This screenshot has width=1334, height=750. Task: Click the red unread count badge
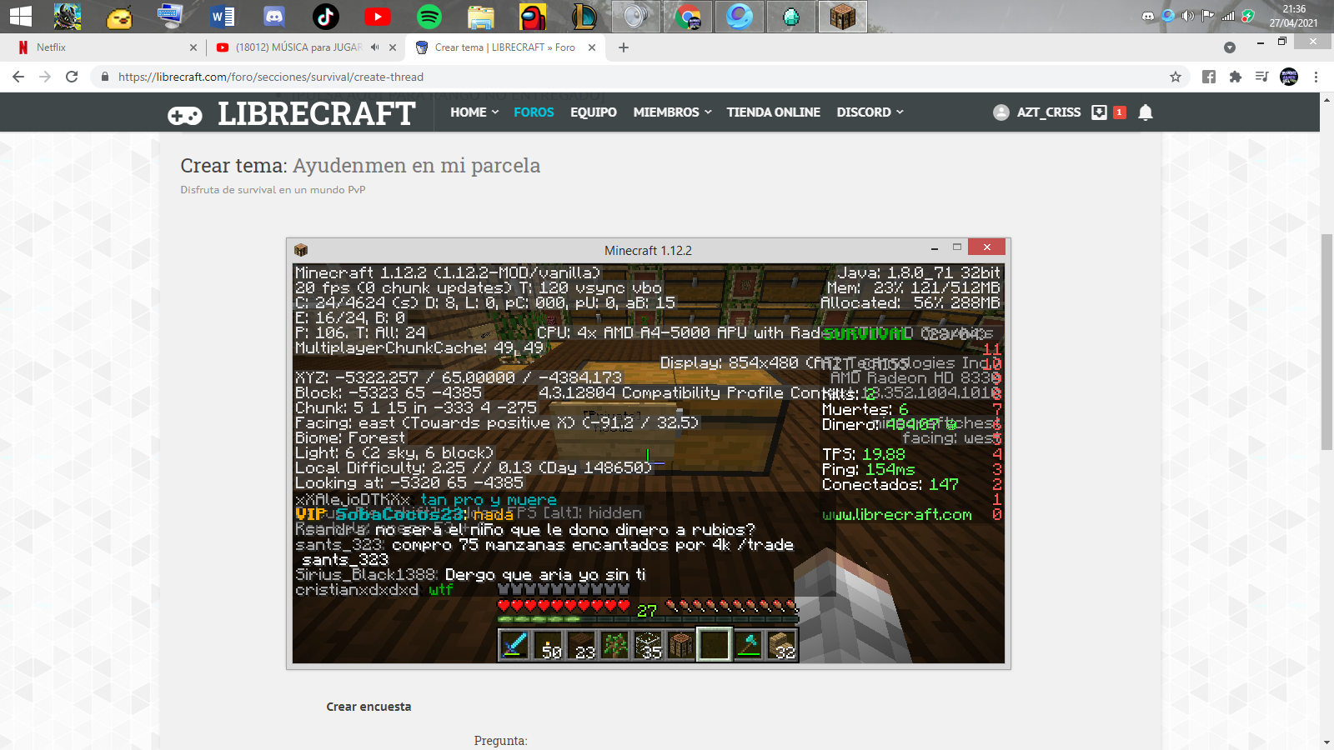click(x=1120, y=112)
